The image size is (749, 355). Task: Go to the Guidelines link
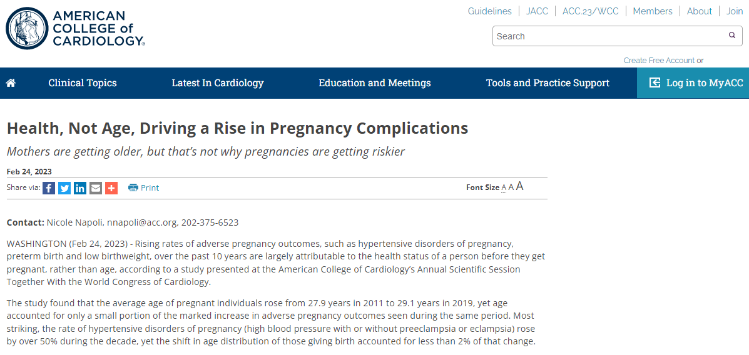click(489, 11)
